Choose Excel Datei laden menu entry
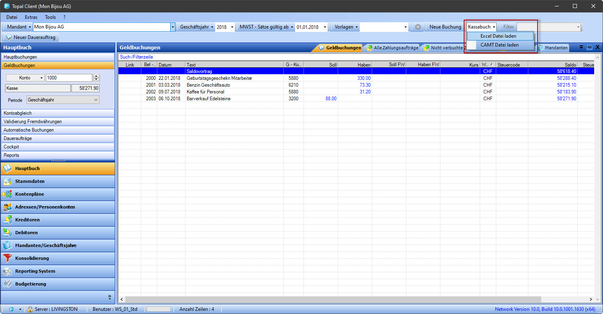603x314 pixels. click(x=498, y=36)
